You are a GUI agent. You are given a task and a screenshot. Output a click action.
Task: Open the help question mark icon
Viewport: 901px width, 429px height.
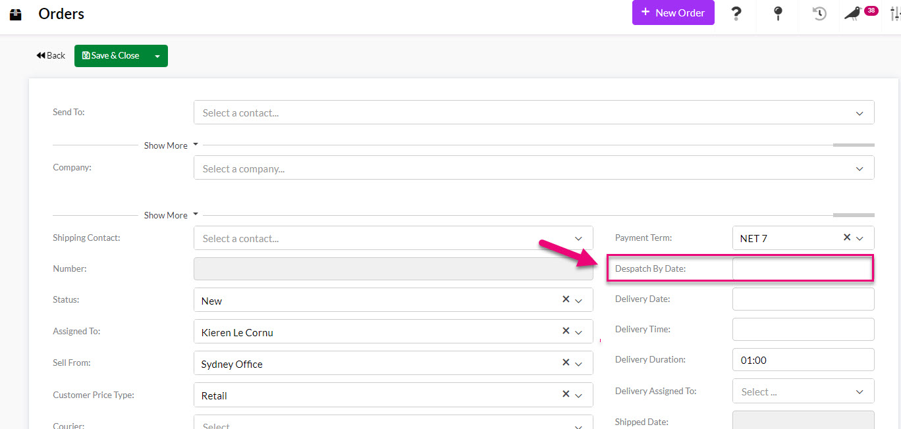pos(736,13)
